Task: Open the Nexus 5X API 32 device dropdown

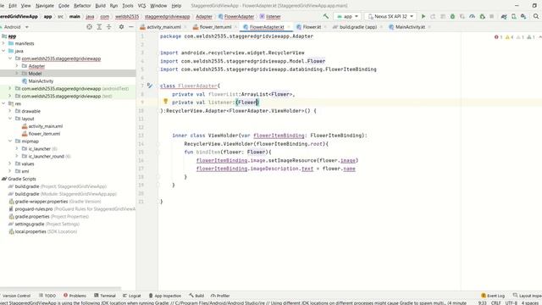Action: [390, 16]
